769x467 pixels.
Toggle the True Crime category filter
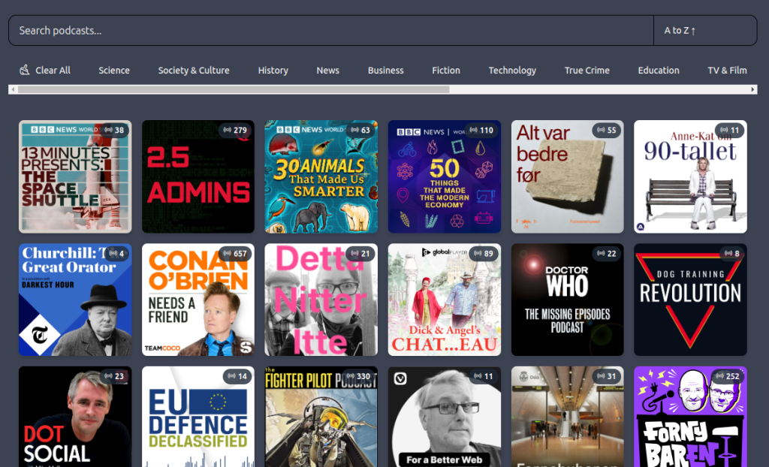tap(587, 71)
